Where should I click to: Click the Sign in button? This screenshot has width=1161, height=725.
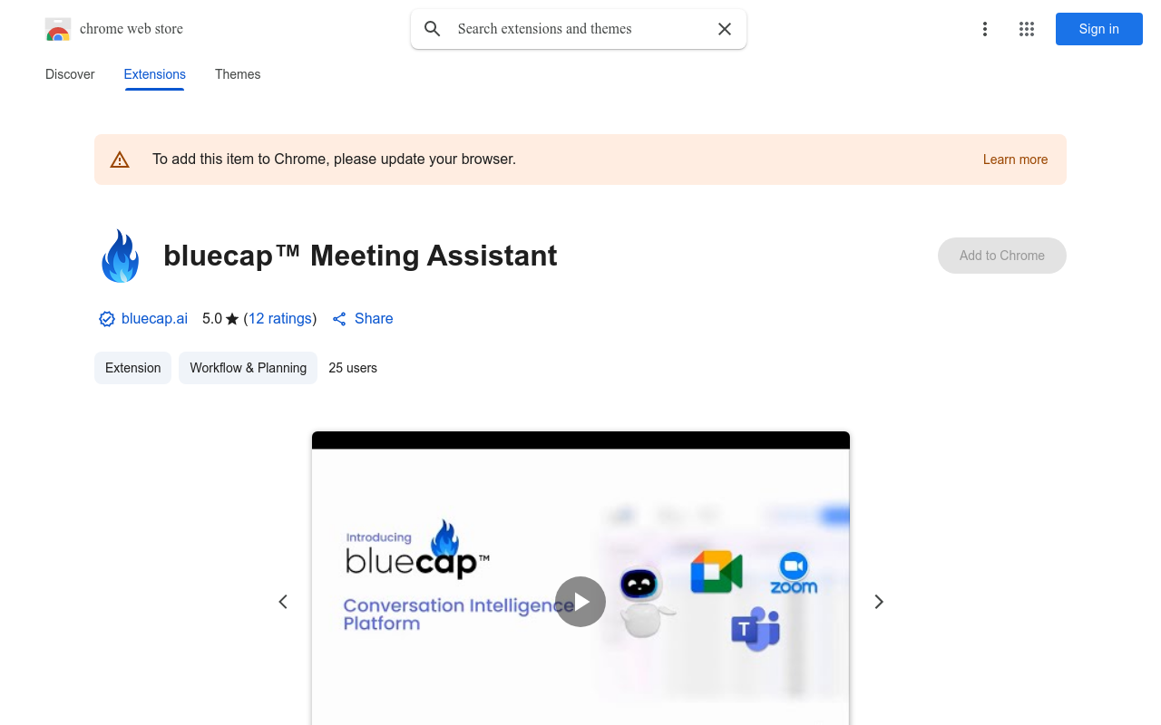click(x=1098, y=29)
